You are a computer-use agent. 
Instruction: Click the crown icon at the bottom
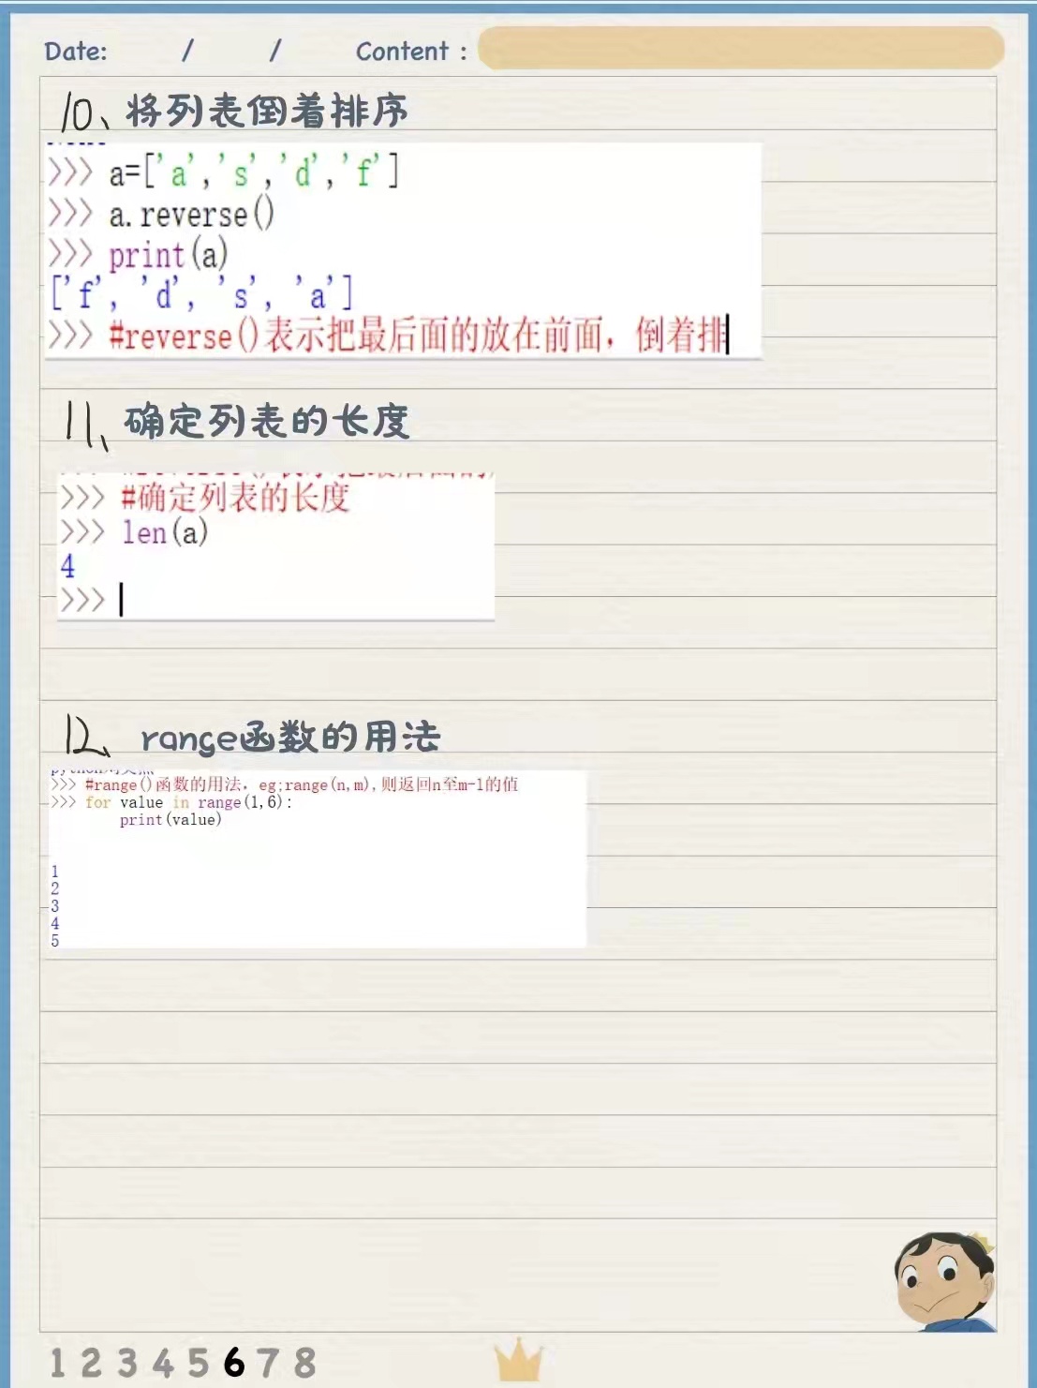tap(519, 1360)
